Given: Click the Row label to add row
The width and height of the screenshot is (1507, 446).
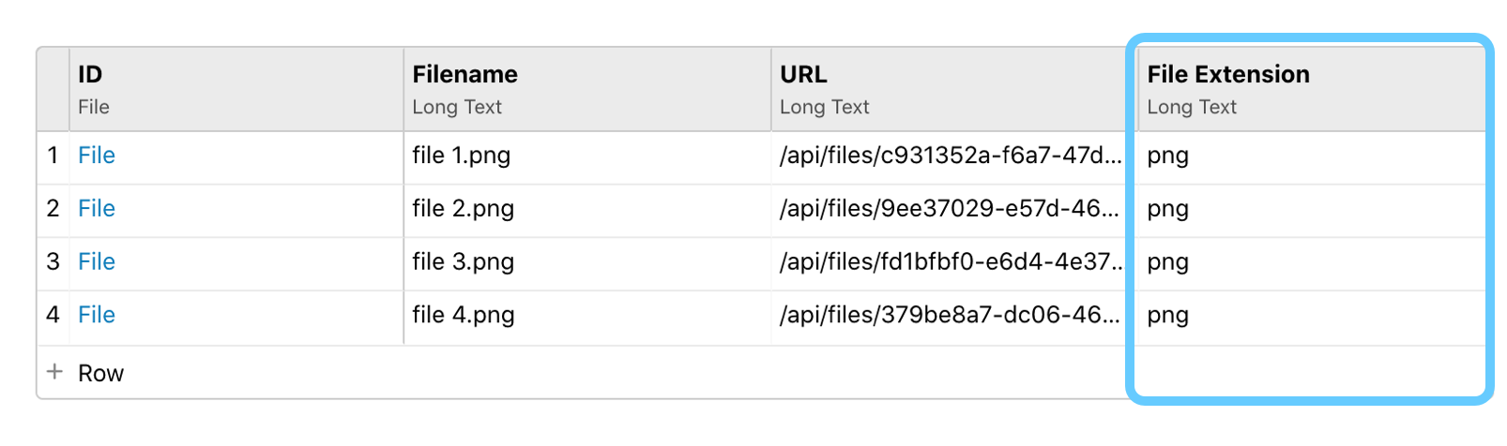Looking at the screenshot, I should click(x=101, y=373).
